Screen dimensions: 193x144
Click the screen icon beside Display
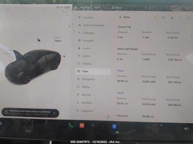79,63
